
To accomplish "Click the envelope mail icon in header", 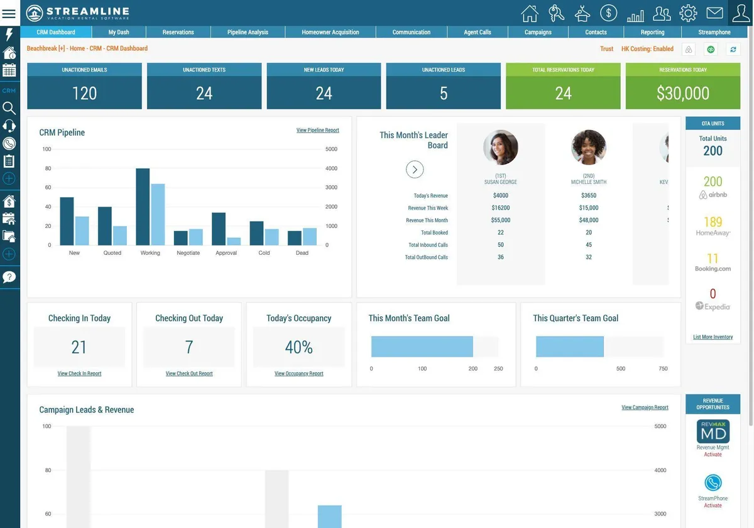I will pyautogui.click(x=714, y=13).
